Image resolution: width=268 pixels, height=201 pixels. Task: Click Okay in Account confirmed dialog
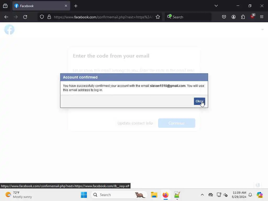199,101
